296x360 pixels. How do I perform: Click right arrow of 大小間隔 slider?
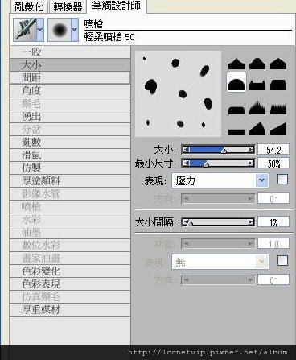[250, 222]
